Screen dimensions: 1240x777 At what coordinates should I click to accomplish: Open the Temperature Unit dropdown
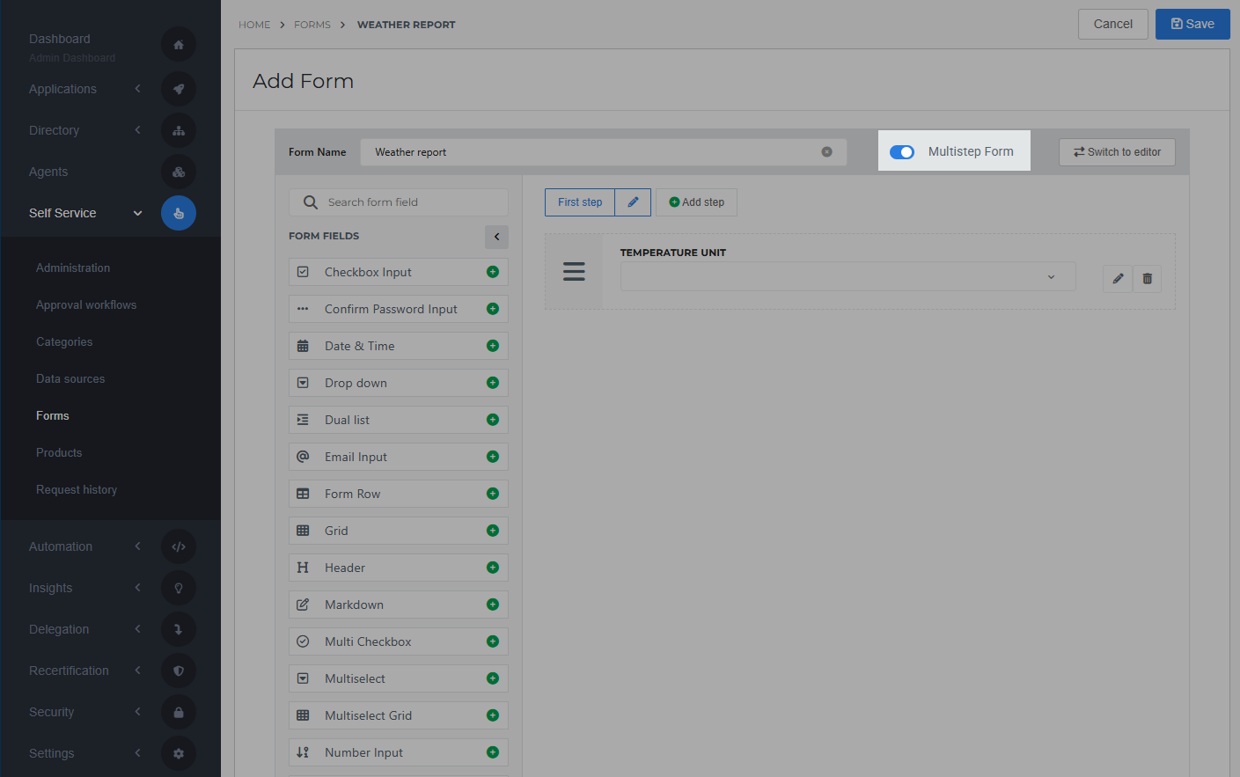tap(847, 276)
